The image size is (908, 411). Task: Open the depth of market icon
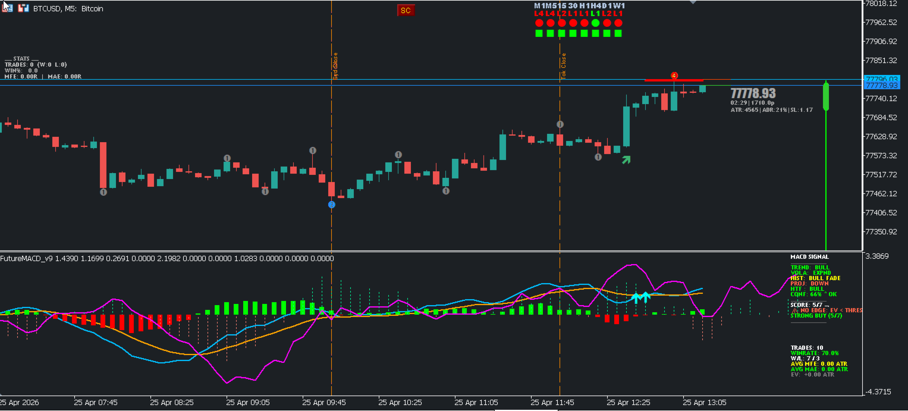[x=23, y=8]
